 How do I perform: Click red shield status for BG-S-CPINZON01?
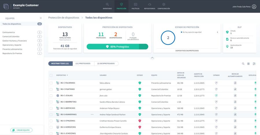[x=140, y=121]
